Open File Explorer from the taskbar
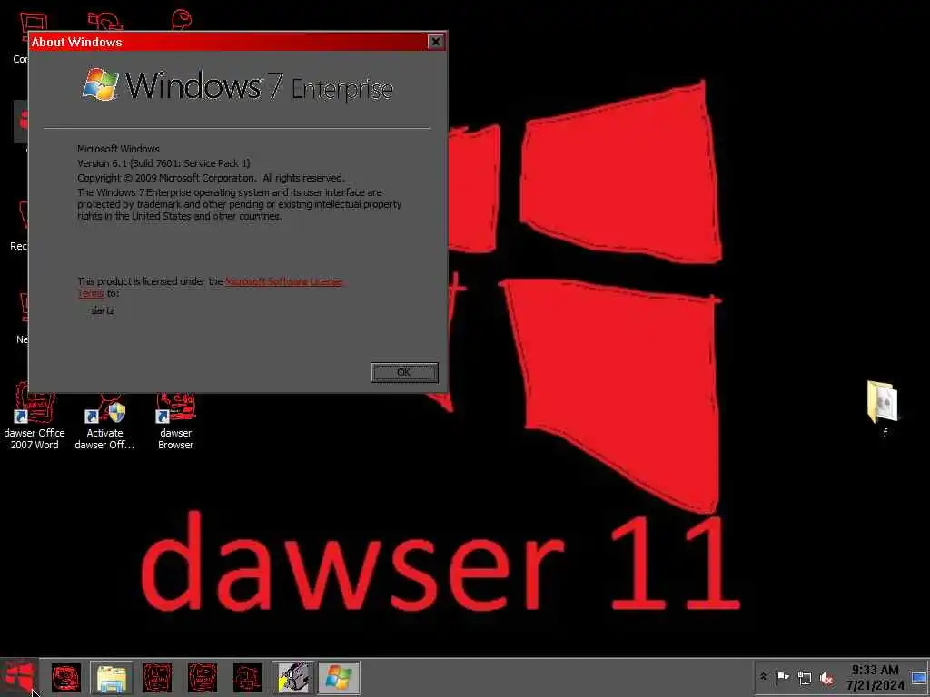The width and height of the screenshot is (930, 697). coord(112,677)
